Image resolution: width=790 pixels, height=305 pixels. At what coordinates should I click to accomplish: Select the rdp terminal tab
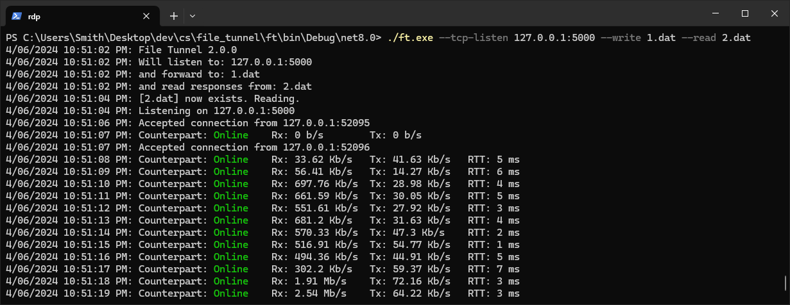pos(81,15)
